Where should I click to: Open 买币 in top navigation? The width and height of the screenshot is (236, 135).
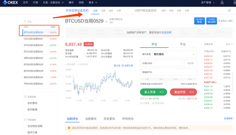[x=25, y=3]
